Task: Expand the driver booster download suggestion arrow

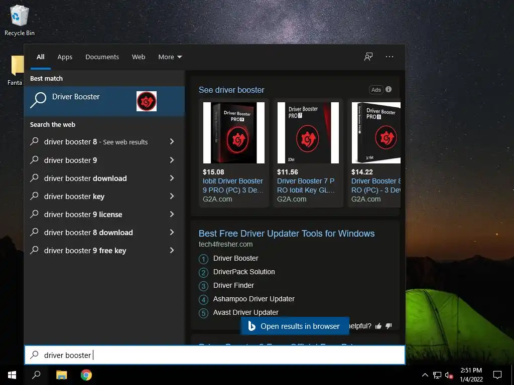Action: tap(172, 178)
